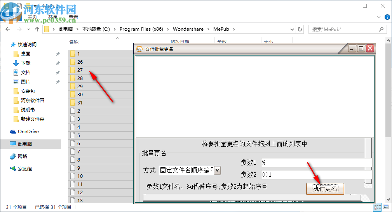Sort by the 名称 column header
The height and width of the screenshot is (212, 392).
pyautogui.click(x=74, y=42)
